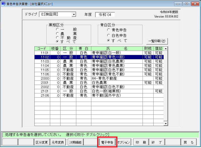Click the application icon in the title bar
The height and width of the screenshot is (148, 201).
tap(3, 4)
